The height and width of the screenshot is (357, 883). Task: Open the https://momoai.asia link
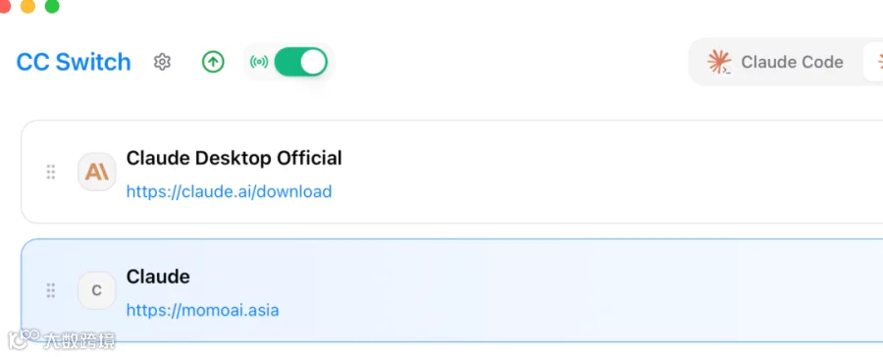coord(202,310)
